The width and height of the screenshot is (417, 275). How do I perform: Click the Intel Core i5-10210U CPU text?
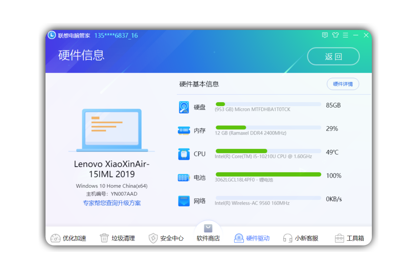point(263,156)
